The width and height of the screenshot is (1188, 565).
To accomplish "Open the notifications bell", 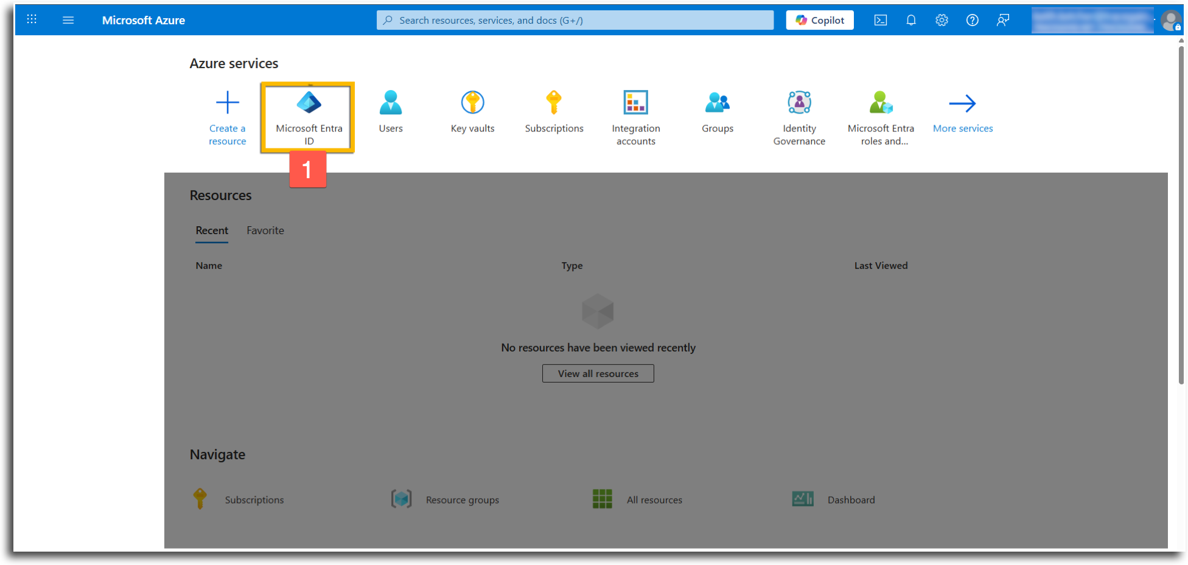I will (911, 20).
